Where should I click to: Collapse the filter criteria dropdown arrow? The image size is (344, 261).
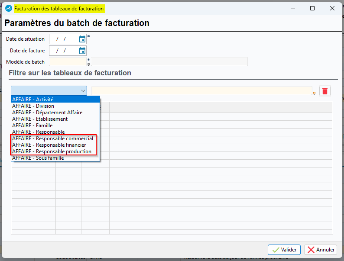[83, 91]
